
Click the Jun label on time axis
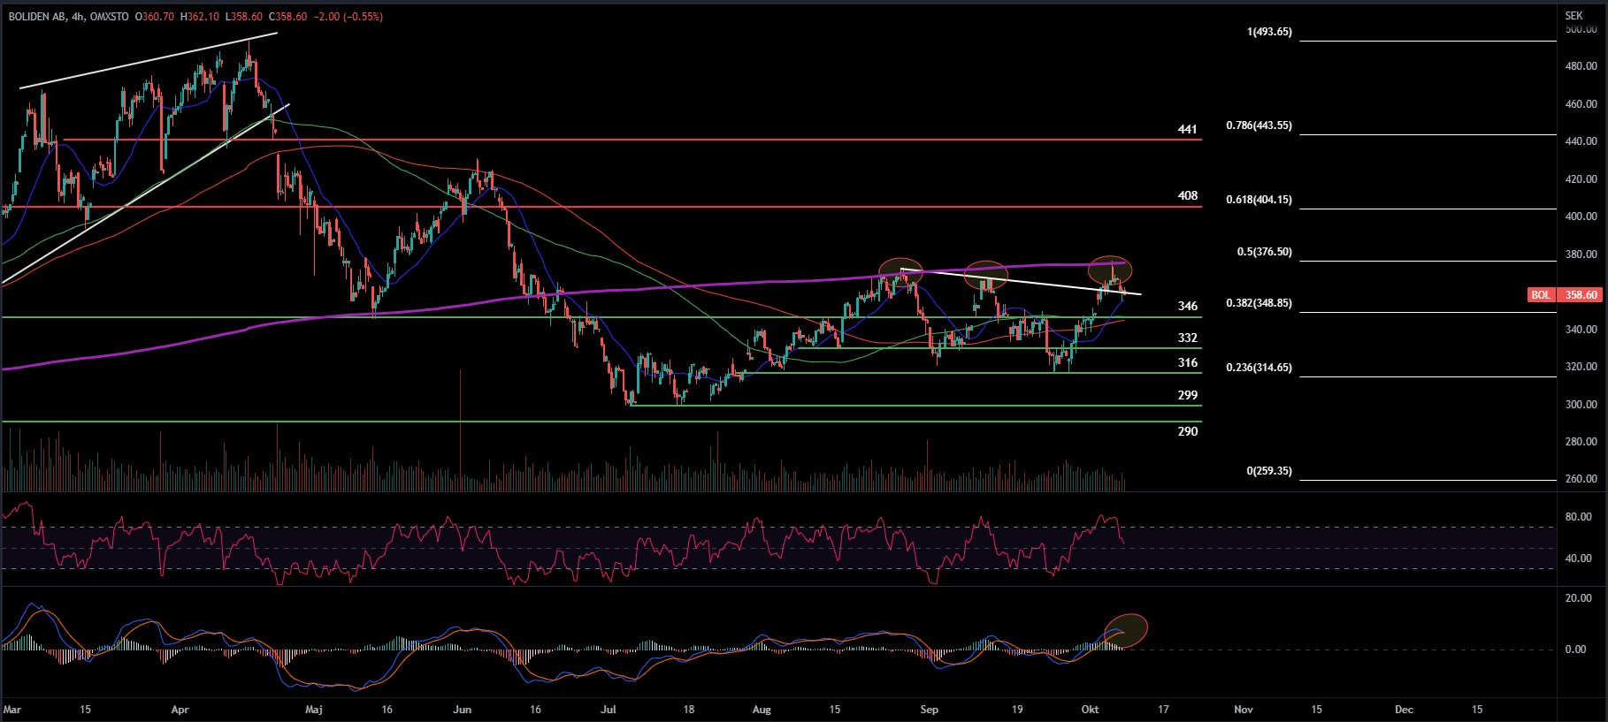click(x=462, y=710)
